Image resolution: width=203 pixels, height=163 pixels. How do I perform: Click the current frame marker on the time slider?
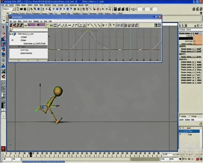point(31,154)
